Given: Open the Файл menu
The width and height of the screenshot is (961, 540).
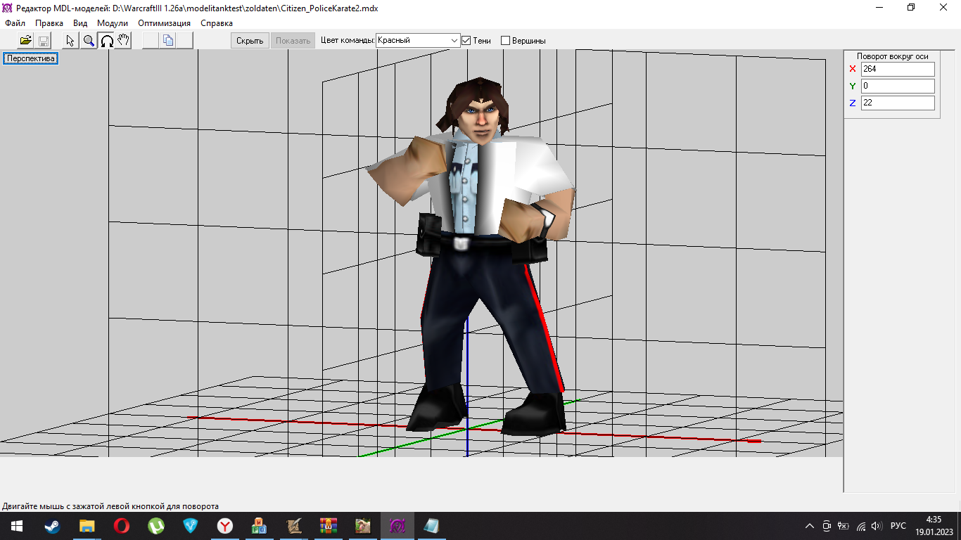Looking at the screenshot, I should pos(15,23).
